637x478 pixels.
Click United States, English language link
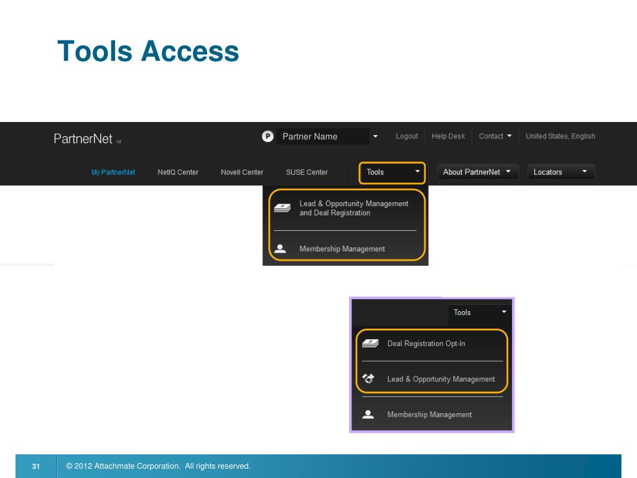(560, 136)
